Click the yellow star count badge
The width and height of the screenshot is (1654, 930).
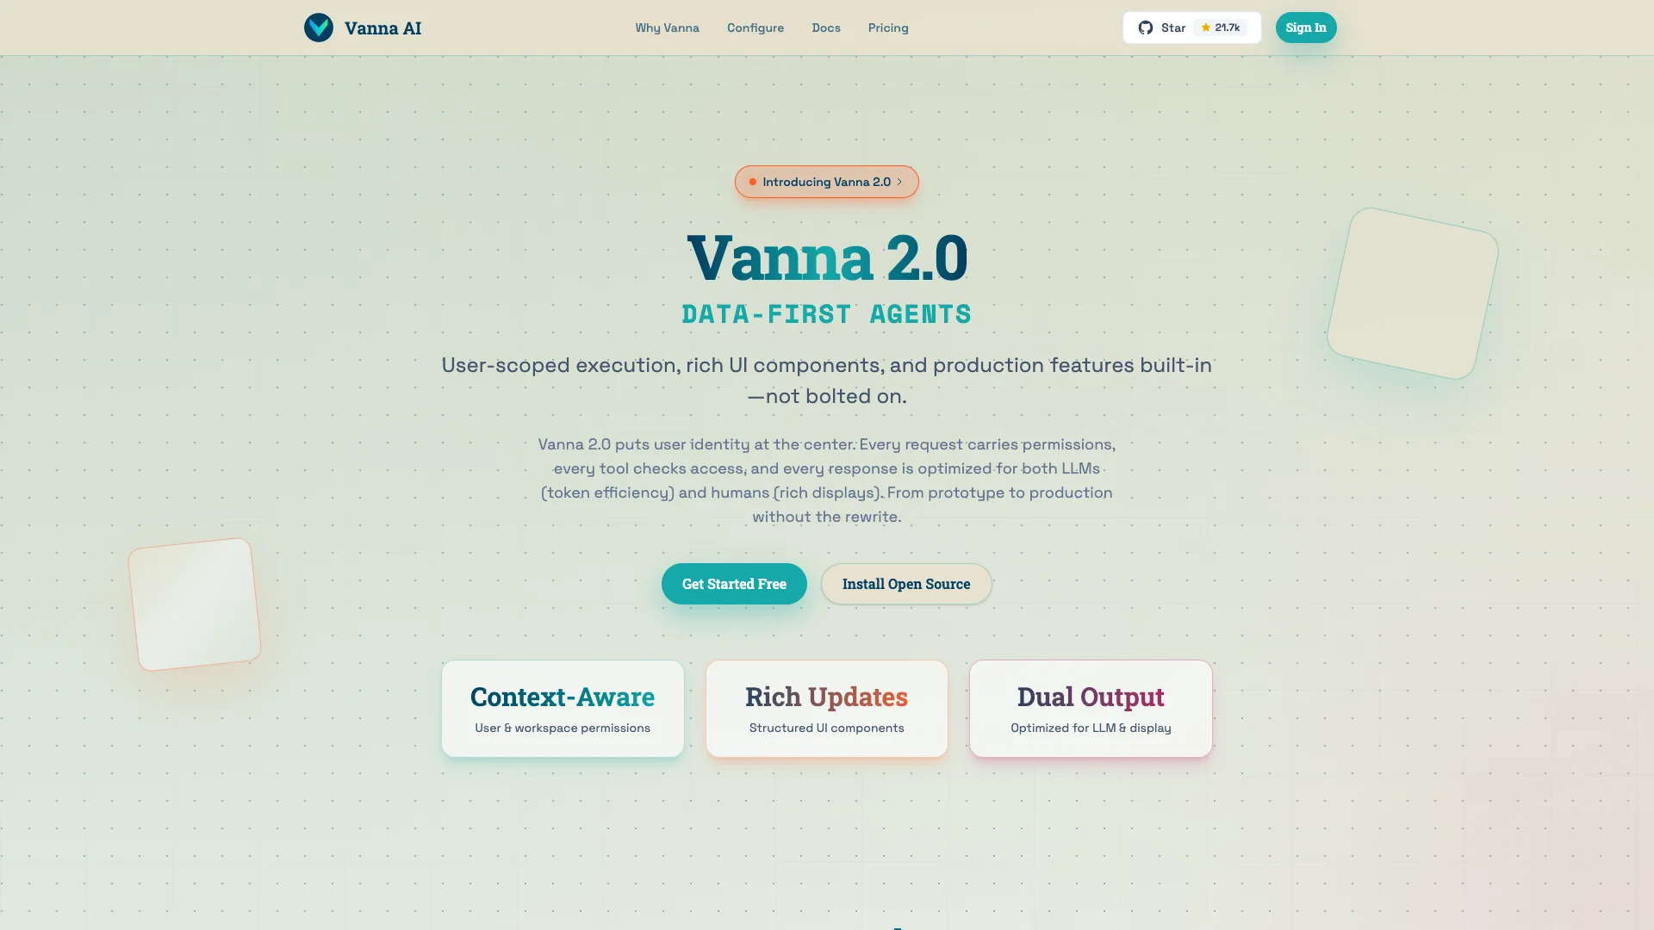click(1221, 28)
